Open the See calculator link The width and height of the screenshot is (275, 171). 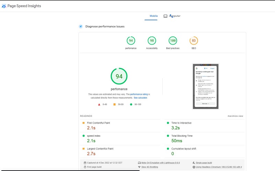click(x=141, y=98)
